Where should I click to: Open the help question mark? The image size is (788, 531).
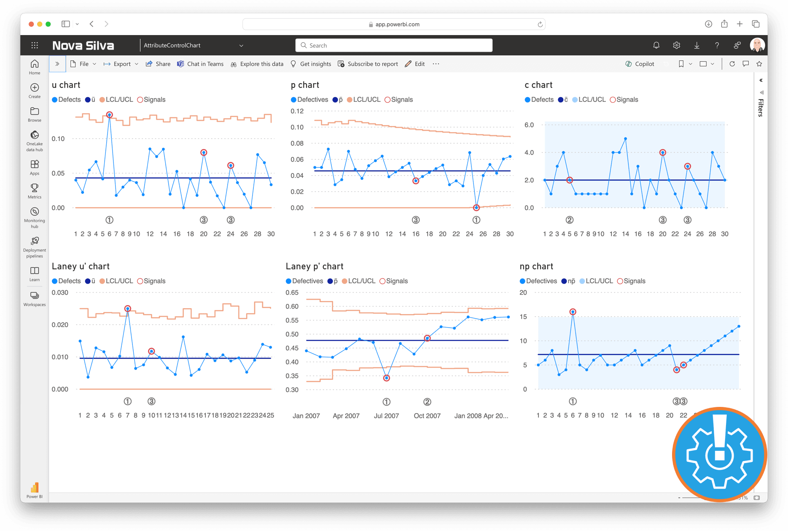click(x=717, y=45)
